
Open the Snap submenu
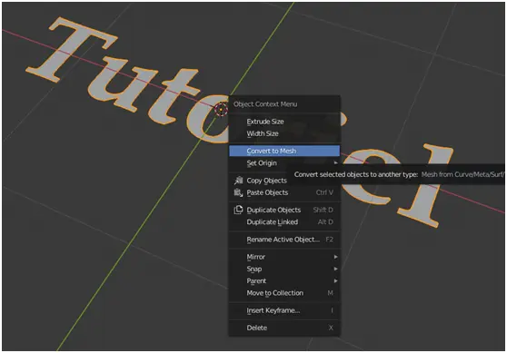(284, 269)
